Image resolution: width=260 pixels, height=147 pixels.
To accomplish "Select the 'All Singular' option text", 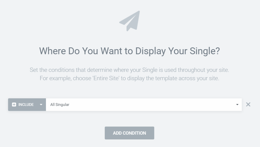I will (60, 105).
